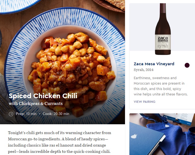Click the clock icon beside Prep time
The image size is (195, 155).
click(x=11, y=114)
